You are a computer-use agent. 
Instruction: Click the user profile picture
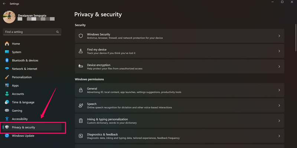(x=9, y=17)
